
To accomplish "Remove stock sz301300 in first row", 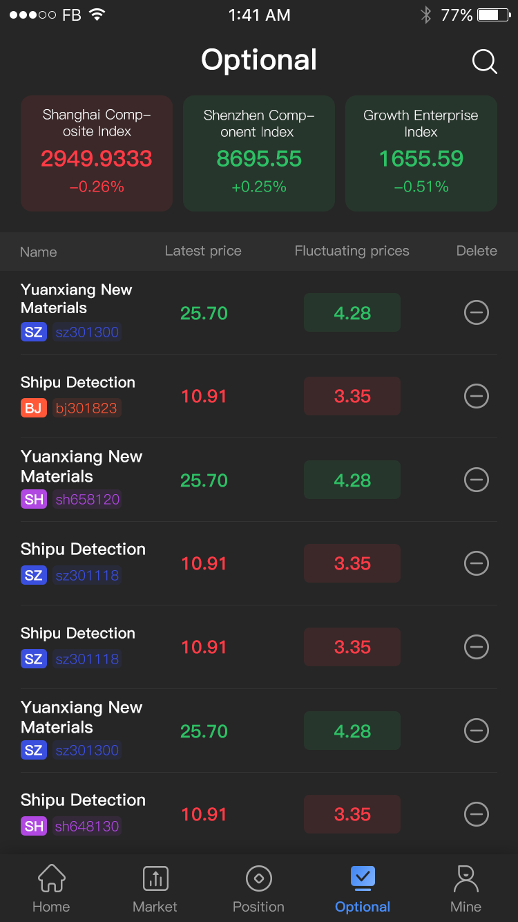I will [x=476, y=313].
